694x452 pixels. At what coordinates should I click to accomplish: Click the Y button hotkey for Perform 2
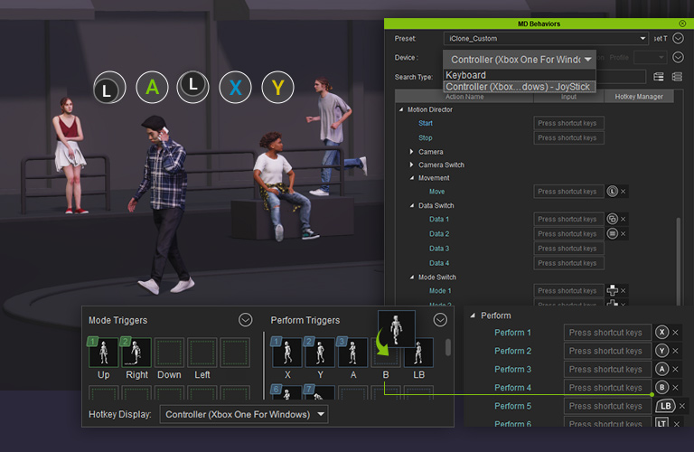[x=662, y=351]
